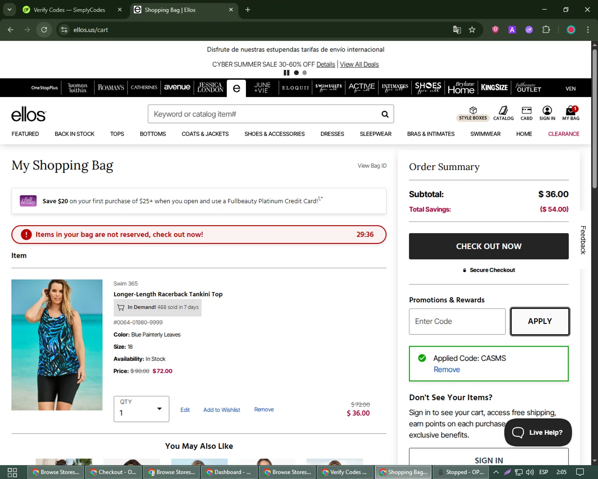Click the ESP language indicator
This screenshot has width=598, height=479.
tap(543, 472)
